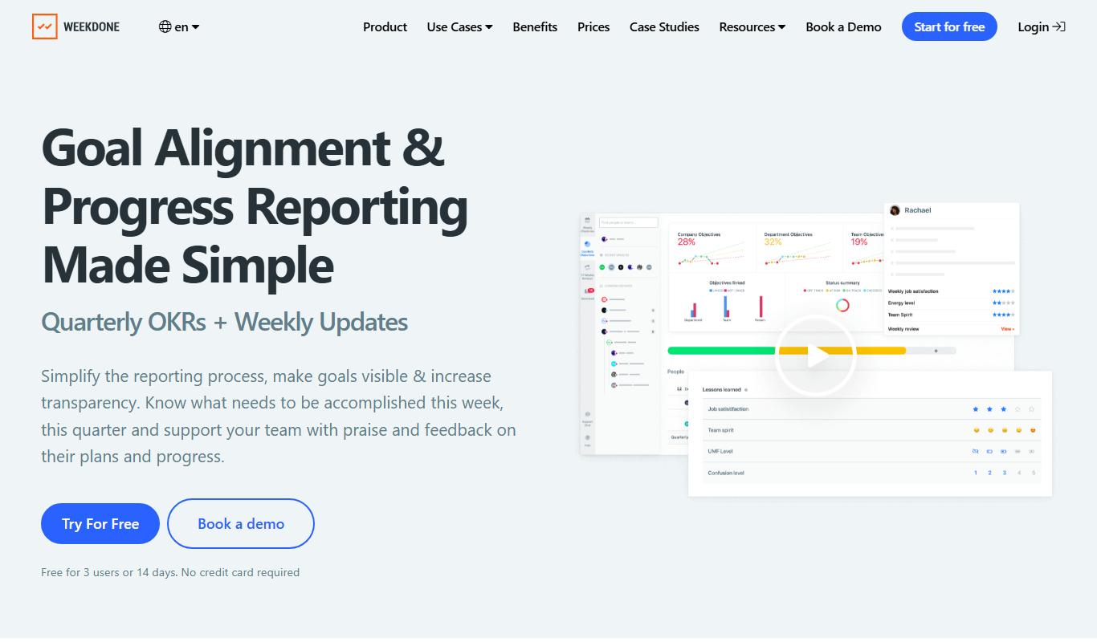
Task: Click the first UMF Level battery icon
Action: 976,452
